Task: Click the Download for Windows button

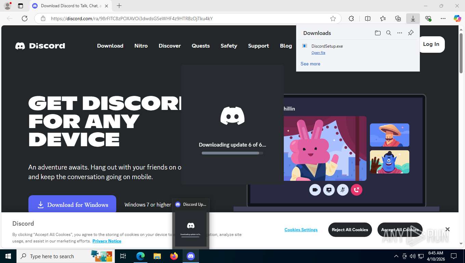Action: [72, 204]
